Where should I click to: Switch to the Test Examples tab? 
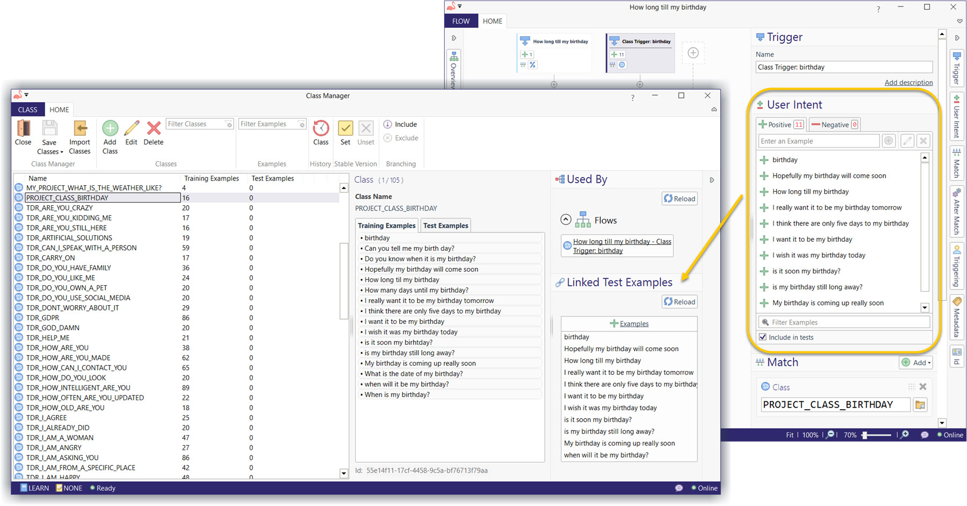tap(446, 226)
